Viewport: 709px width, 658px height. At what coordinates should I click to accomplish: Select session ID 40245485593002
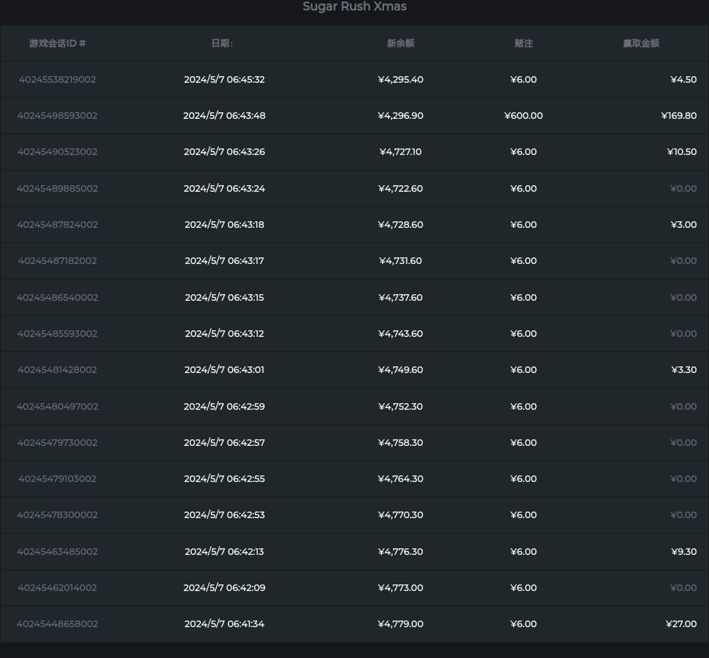point(57,334)
